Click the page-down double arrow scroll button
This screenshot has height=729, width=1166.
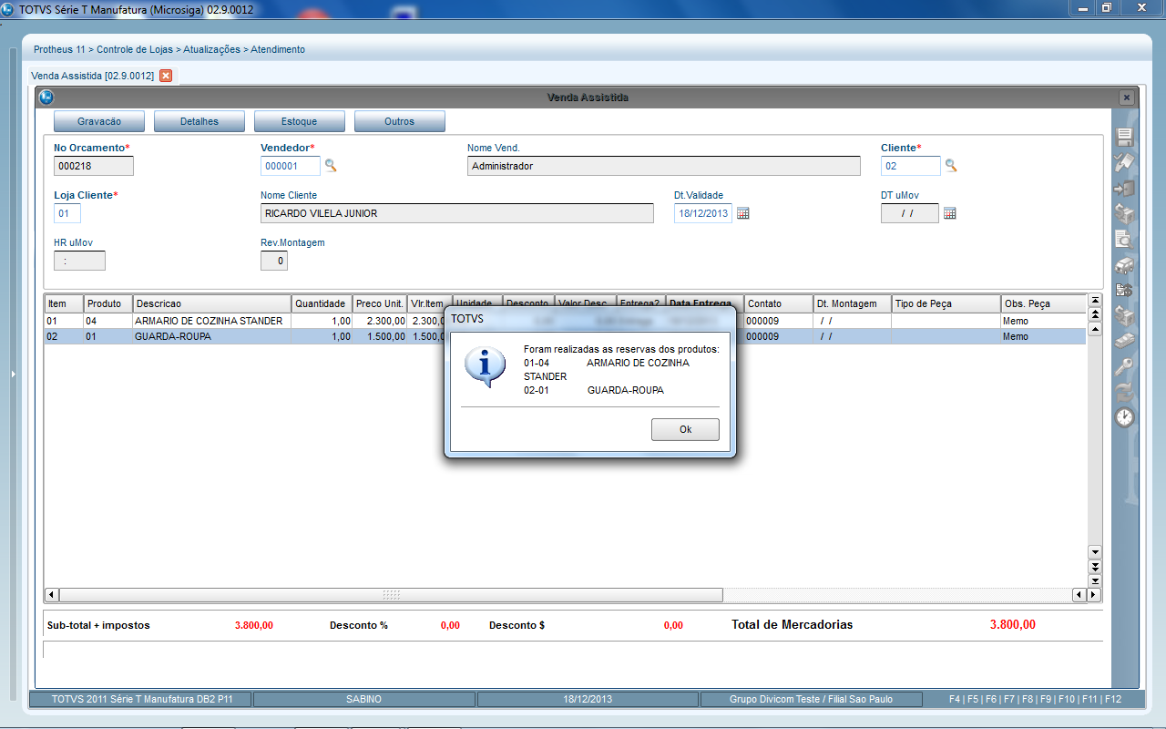[1095, 567]
